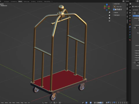The height and width of the screenshot is (104, 139).
Task: Expand the Edge Data subpanel
Action: click(135, 55)
